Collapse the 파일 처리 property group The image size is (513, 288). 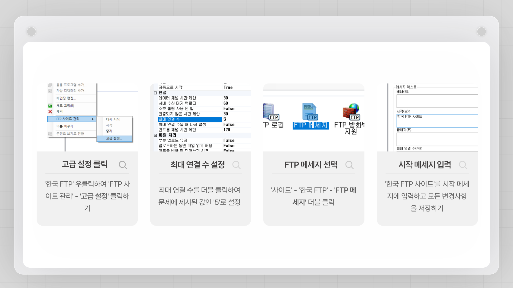coord(155,135)
